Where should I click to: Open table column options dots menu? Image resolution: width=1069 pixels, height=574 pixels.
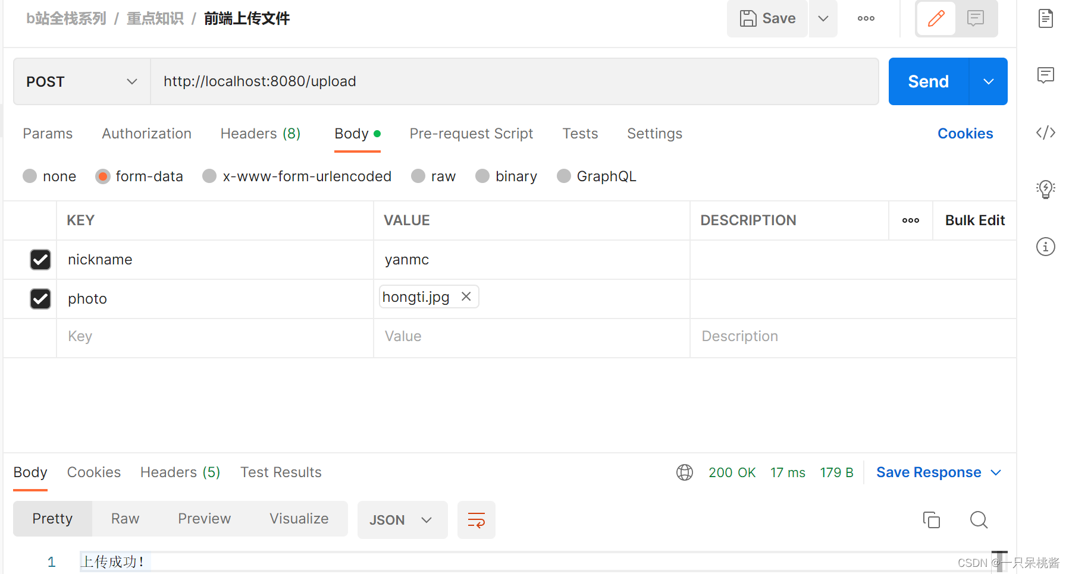911,220
